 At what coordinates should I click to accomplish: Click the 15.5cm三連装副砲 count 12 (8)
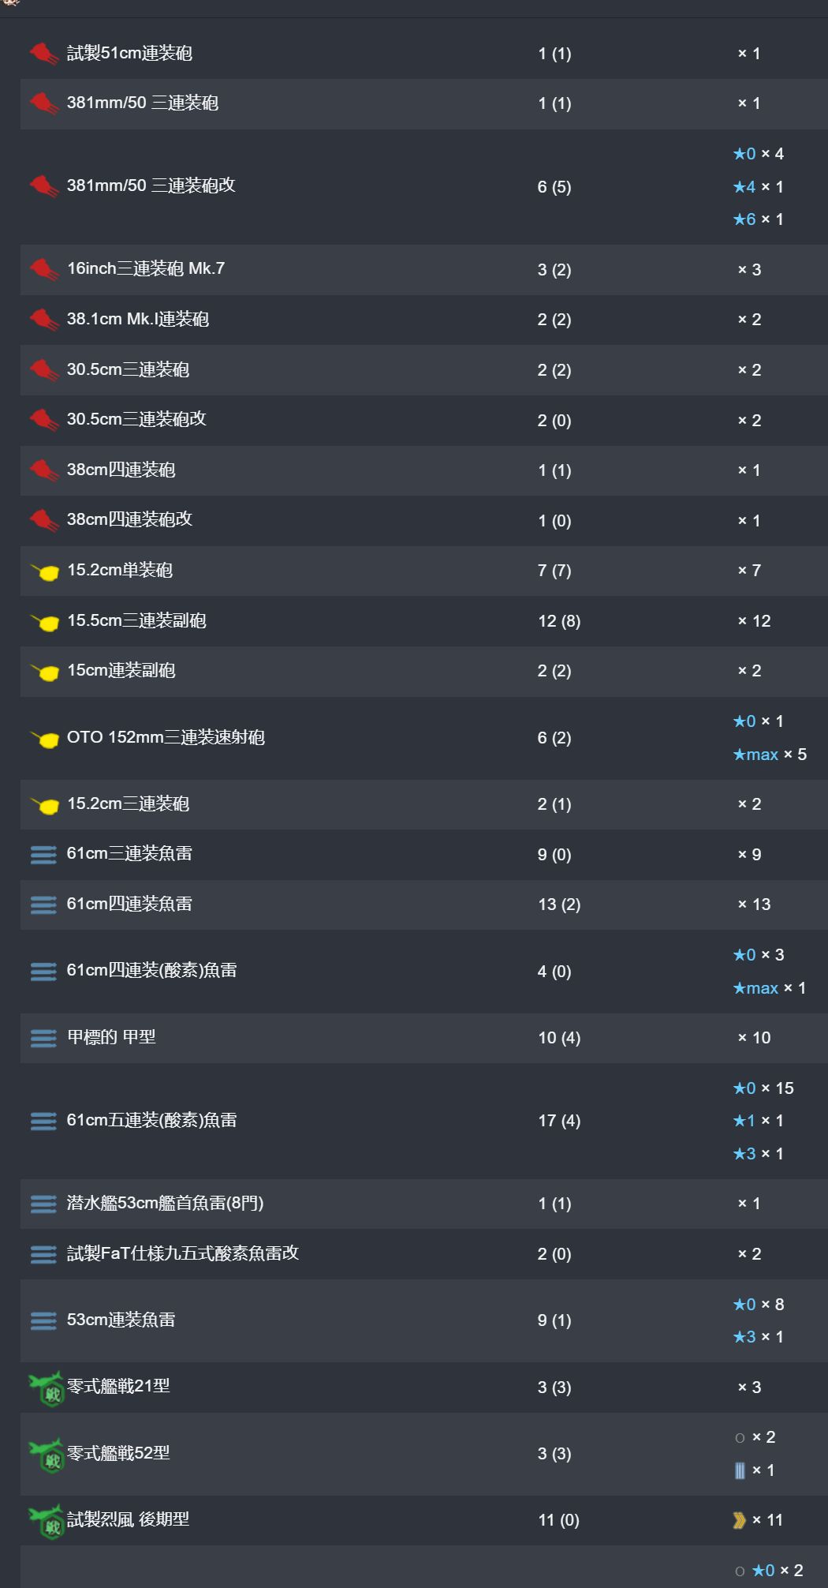point(559,621)
